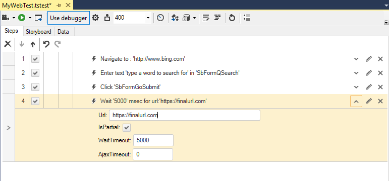Image resolution: width=389 pixels, height=181 pixels.
Task: Click the clock timer icon
Action: pyautogui.click(x=160, y=18)
